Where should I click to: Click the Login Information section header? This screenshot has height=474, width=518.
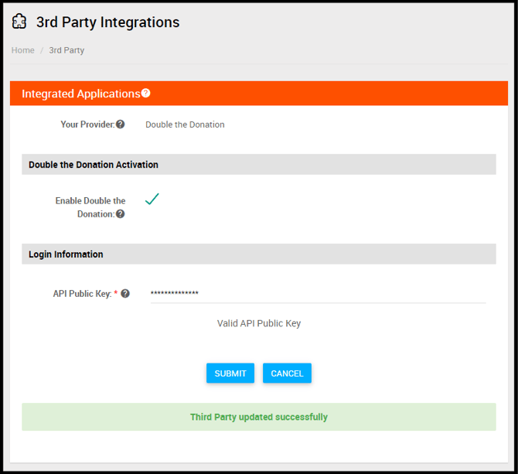(x=66, y=254)
